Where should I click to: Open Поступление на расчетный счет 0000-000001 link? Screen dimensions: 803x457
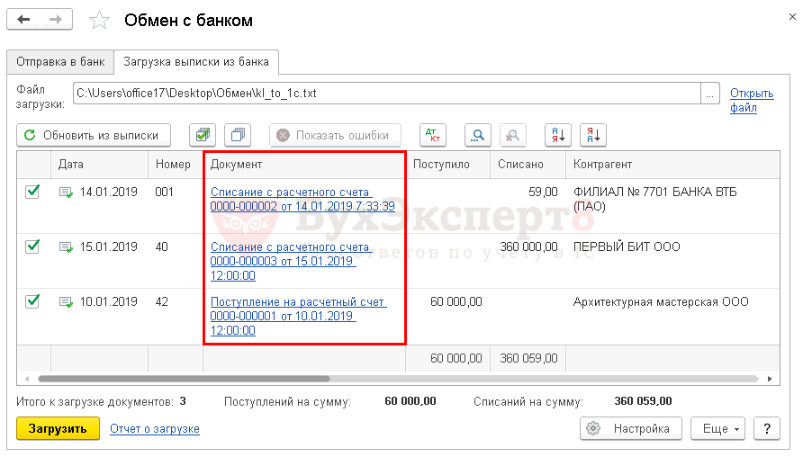pos(298,316)
